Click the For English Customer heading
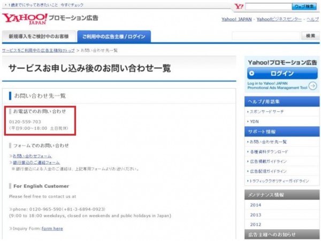This screenshot has width=321, height=241. (41, 186)
